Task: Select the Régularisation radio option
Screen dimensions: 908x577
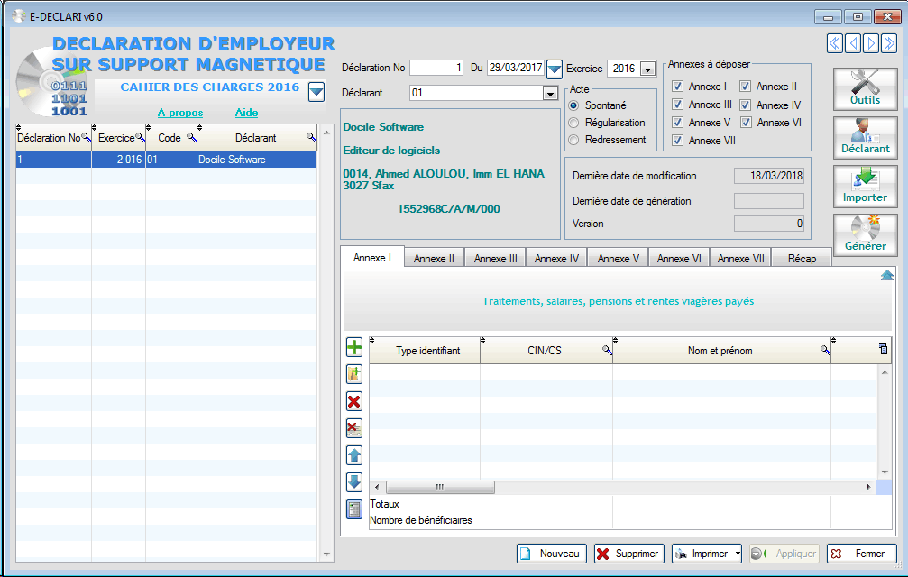Action: pyautogui.click(x=573, y=123)
